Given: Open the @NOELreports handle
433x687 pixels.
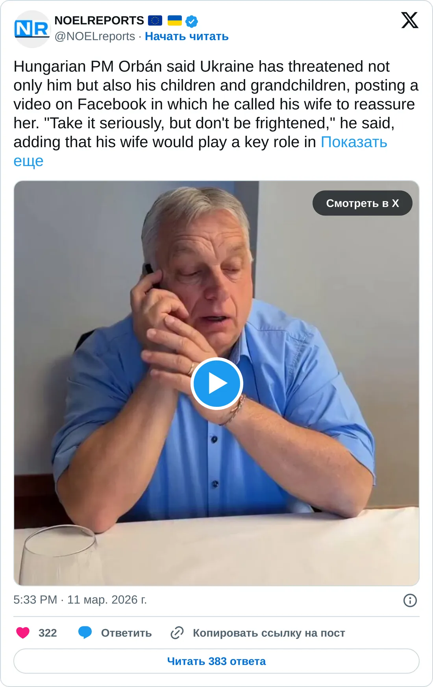Looking at the screenshot, I should tap(95, 36).
